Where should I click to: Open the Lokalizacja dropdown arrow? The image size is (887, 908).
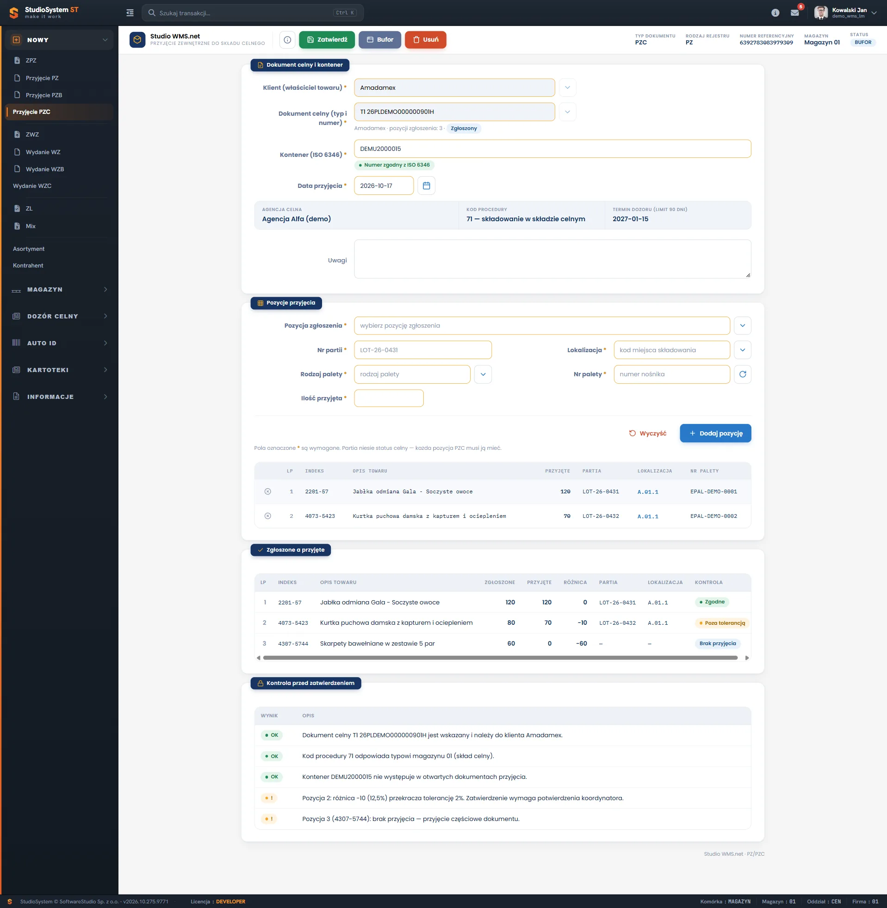[x=743, y=350]
